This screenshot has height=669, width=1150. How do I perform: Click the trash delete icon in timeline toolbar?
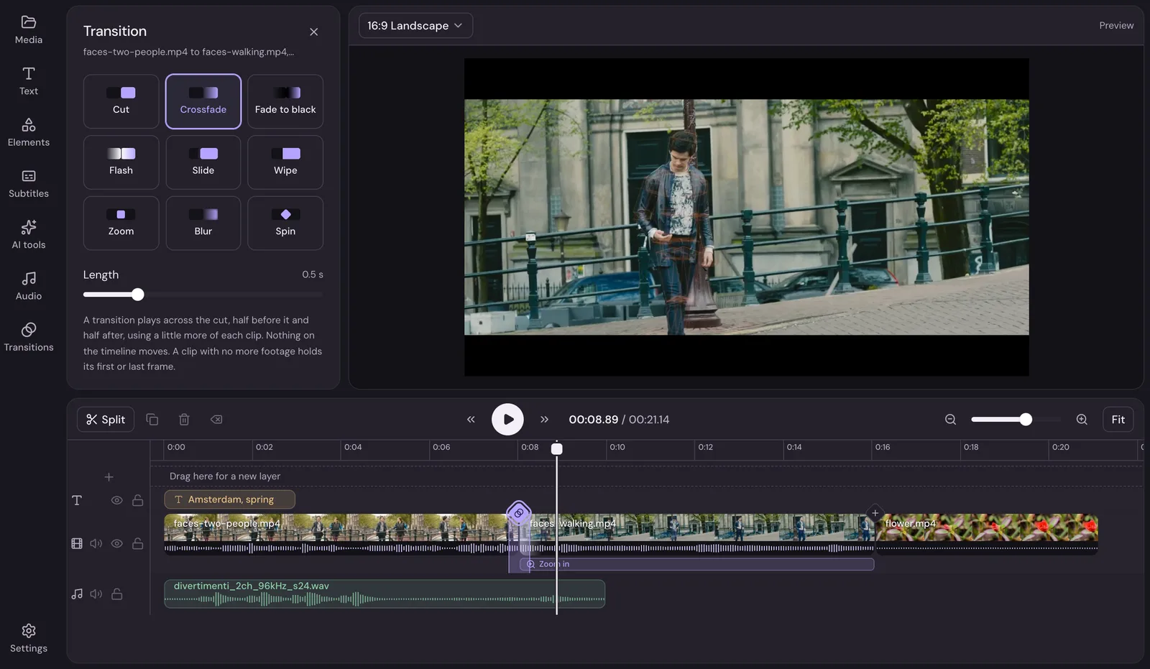pyautogui.click(x=184, y=419)
